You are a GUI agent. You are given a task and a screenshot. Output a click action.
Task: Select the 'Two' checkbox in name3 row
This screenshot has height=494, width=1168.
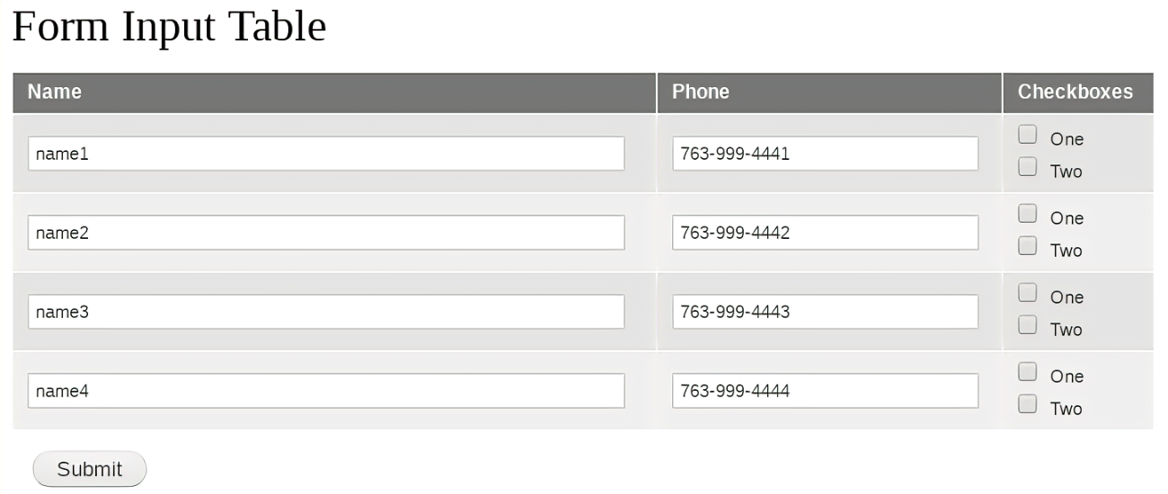click(1028, 325)
